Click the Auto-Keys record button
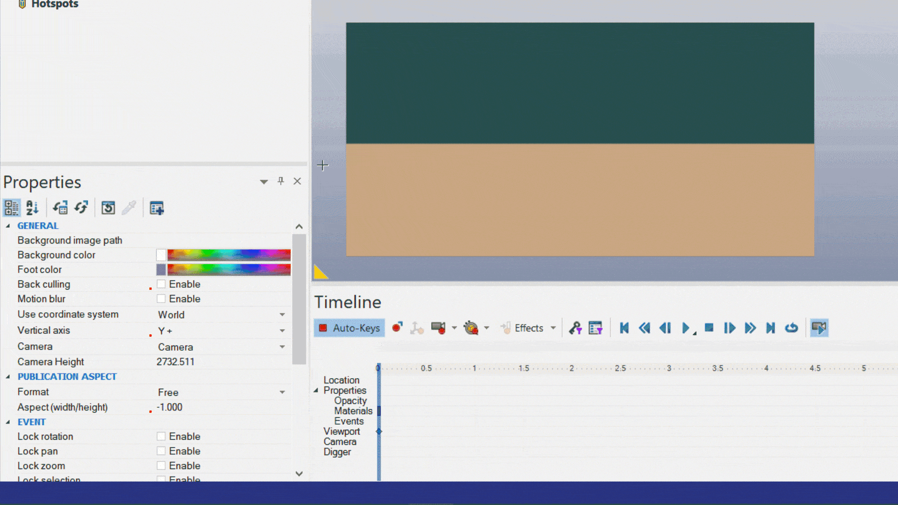 (x=349, y=328)
